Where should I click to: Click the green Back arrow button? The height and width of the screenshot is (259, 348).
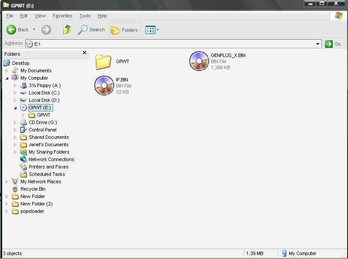click(11, 30)
